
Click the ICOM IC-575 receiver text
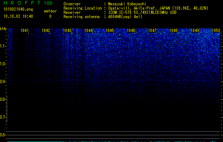click(x=142, y=12)
